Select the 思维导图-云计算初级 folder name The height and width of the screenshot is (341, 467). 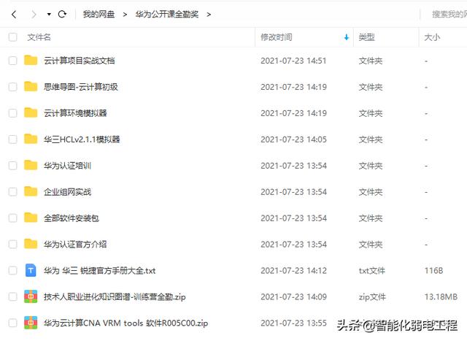click(x=81, y=87)
